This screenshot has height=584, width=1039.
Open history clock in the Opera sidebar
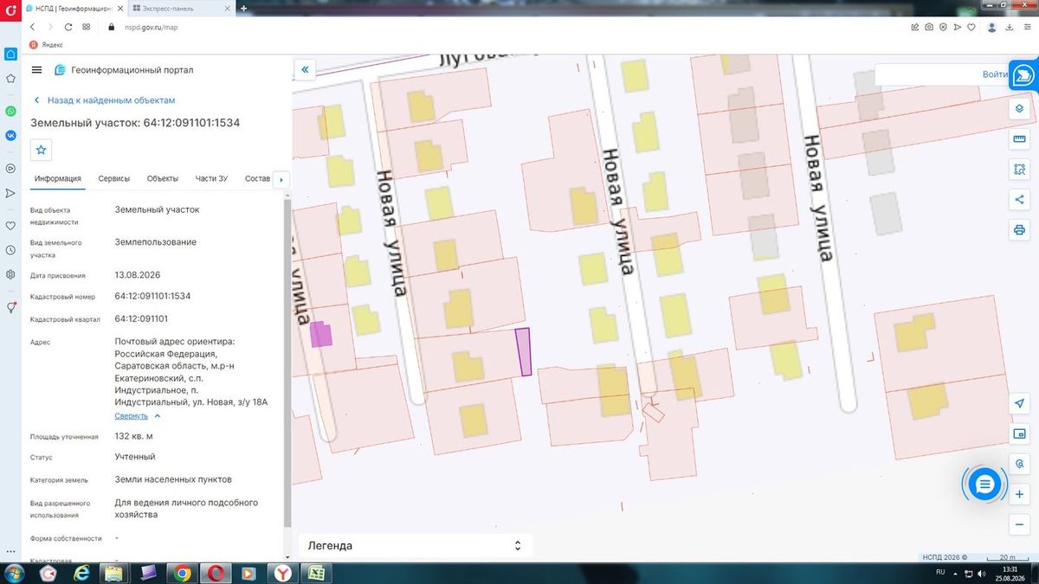point(10,250)
